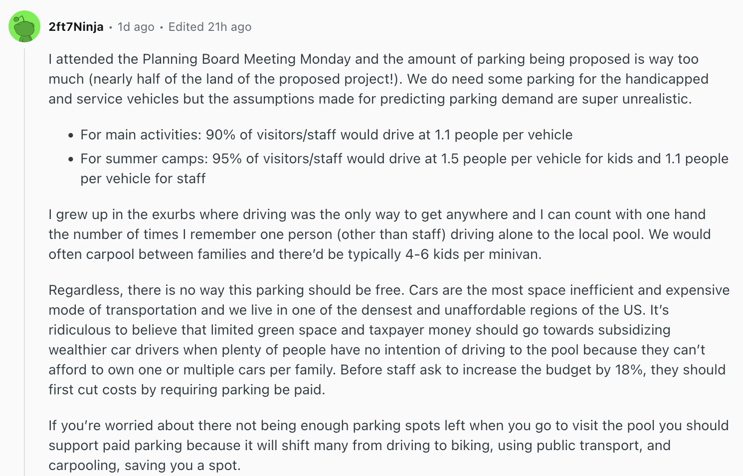Click the bullet about main activities parking
Viewport: 743px width, 476px height.
coord(324,134)
